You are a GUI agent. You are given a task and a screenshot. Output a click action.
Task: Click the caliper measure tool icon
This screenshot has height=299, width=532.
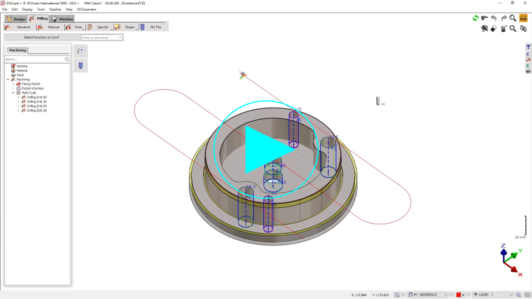pyautogui.click(x=484, y=18)
